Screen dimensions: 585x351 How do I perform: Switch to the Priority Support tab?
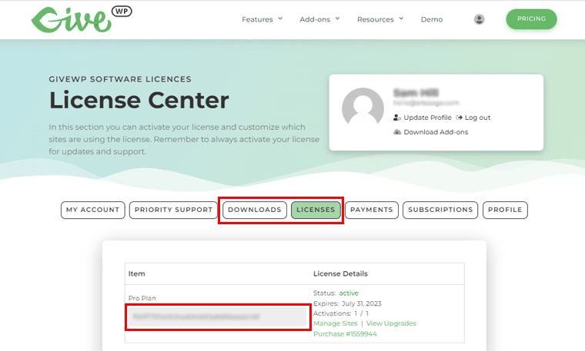click(173, 210)
